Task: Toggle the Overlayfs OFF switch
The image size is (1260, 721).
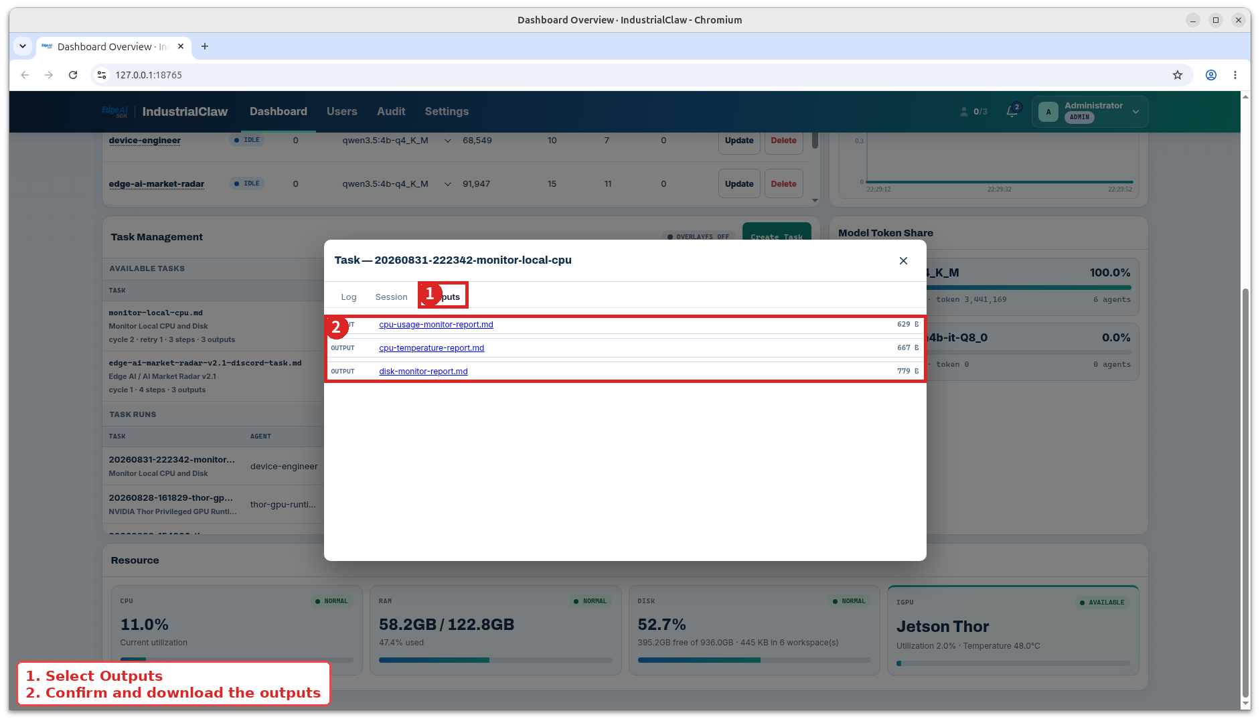Action: 699,236
